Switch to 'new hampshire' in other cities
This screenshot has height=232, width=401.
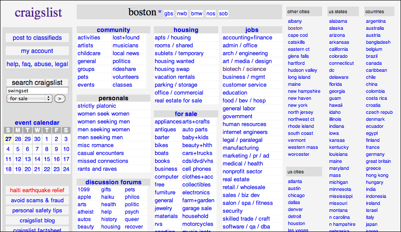pos(304,91)
